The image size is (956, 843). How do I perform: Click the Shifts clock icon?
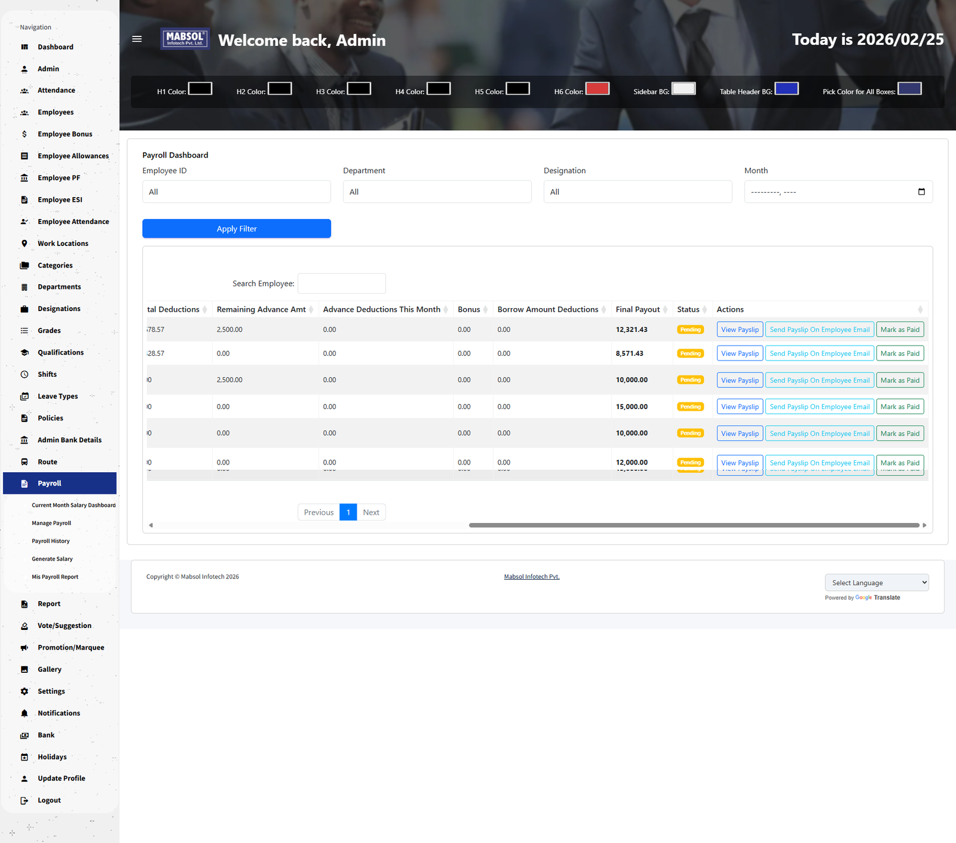click(24, 374)
